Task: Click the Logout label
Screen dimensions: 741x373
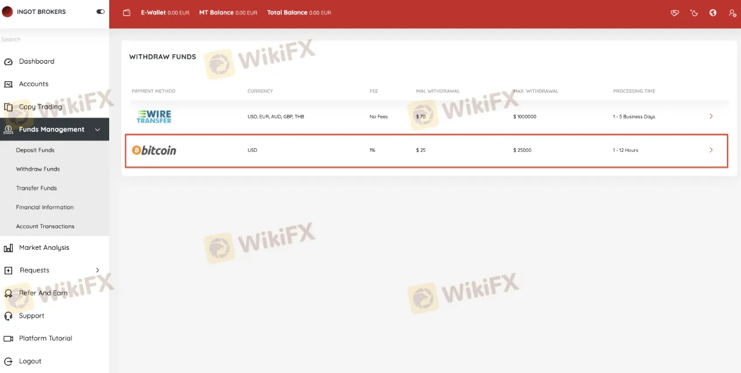Action: [30, 361]
